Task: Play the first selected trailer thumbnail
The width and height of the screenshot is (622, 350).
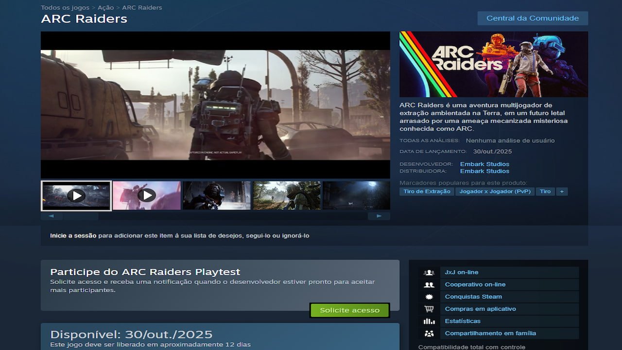Action: pos(76,195)
